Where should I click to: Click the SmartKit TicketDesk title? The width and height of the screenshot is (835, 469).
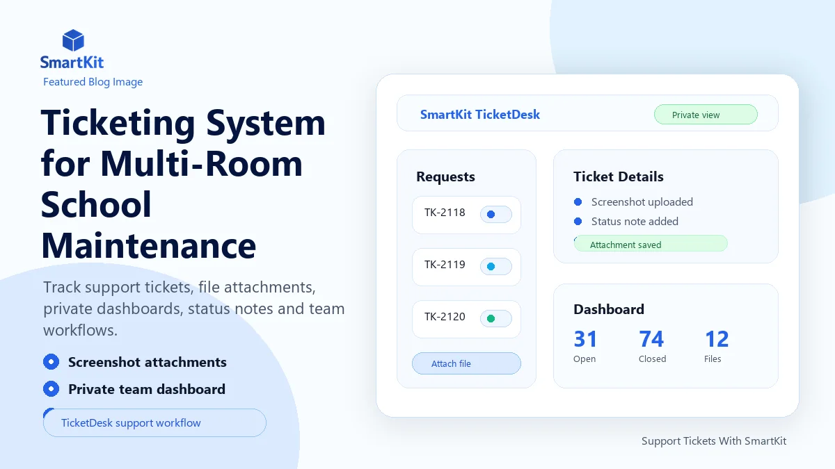[480, 115]
